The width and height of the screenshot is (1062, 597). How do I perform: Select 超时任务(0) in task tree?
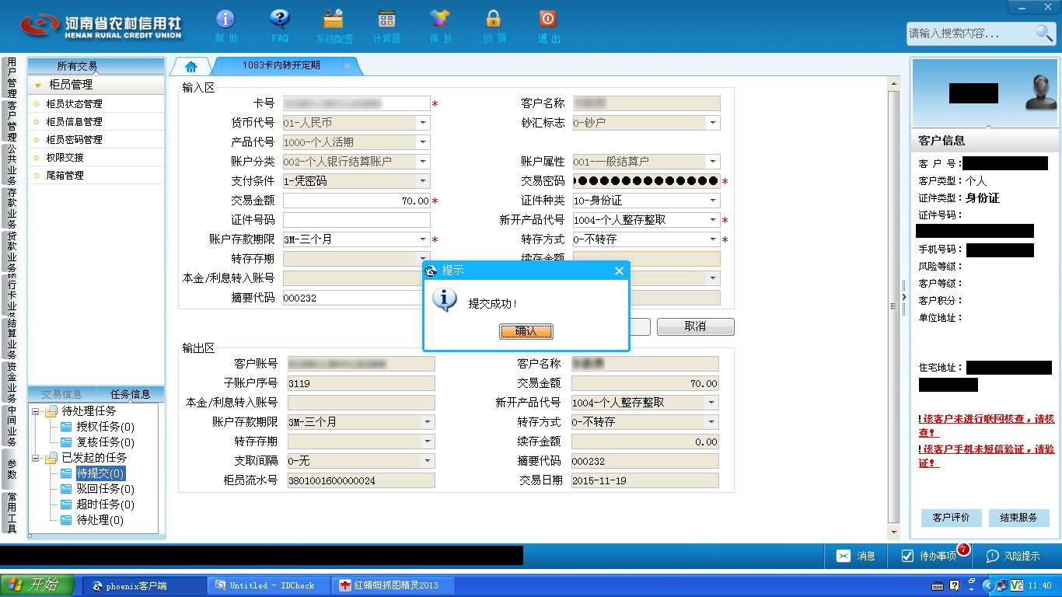tap(105, 504)
